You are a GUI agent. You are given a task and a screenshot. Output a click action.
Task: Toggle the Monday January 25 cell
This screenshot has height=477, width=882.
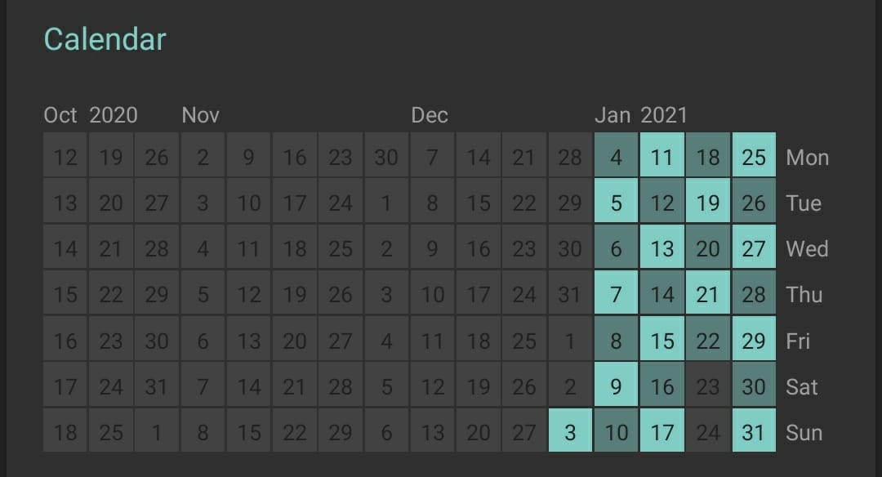(754, 154)
